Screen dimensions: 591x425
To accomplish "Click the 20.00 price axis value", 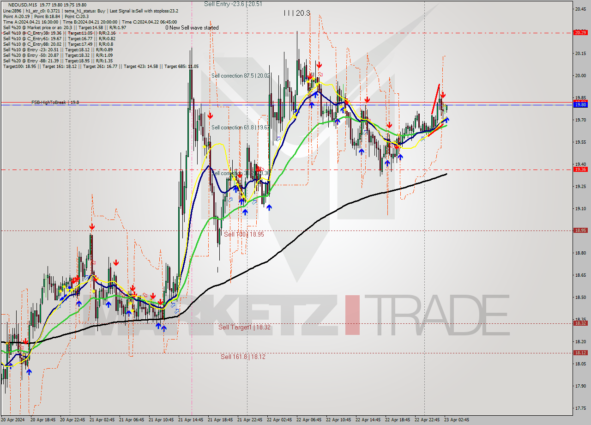I will (x=580, y=75).
